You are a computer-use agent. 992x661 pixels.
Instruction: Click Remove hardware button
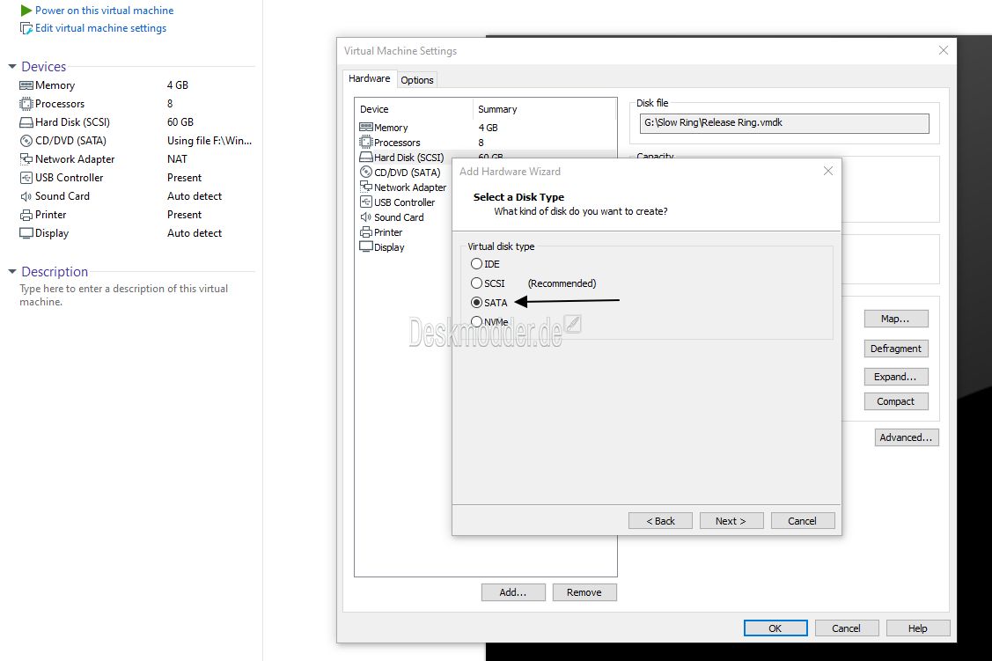584,592
